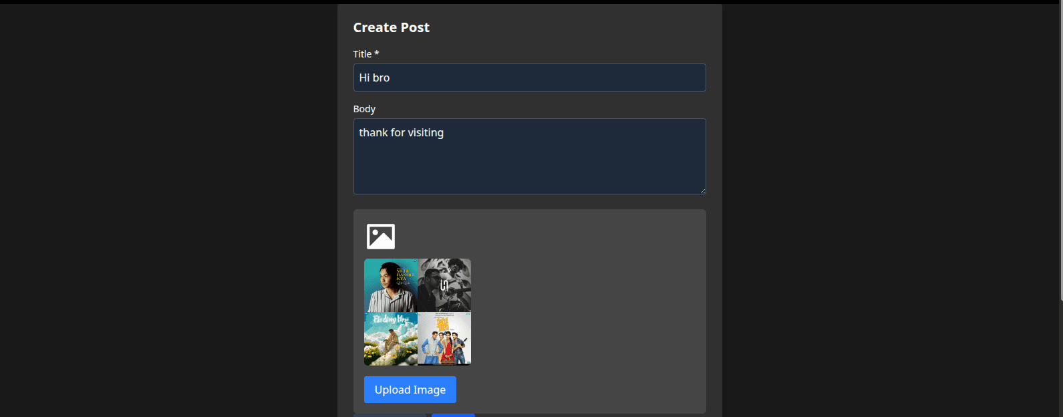Click the "Title *" field label
The width and height of the screenshot is (1063, 417).
pos(366,54)
